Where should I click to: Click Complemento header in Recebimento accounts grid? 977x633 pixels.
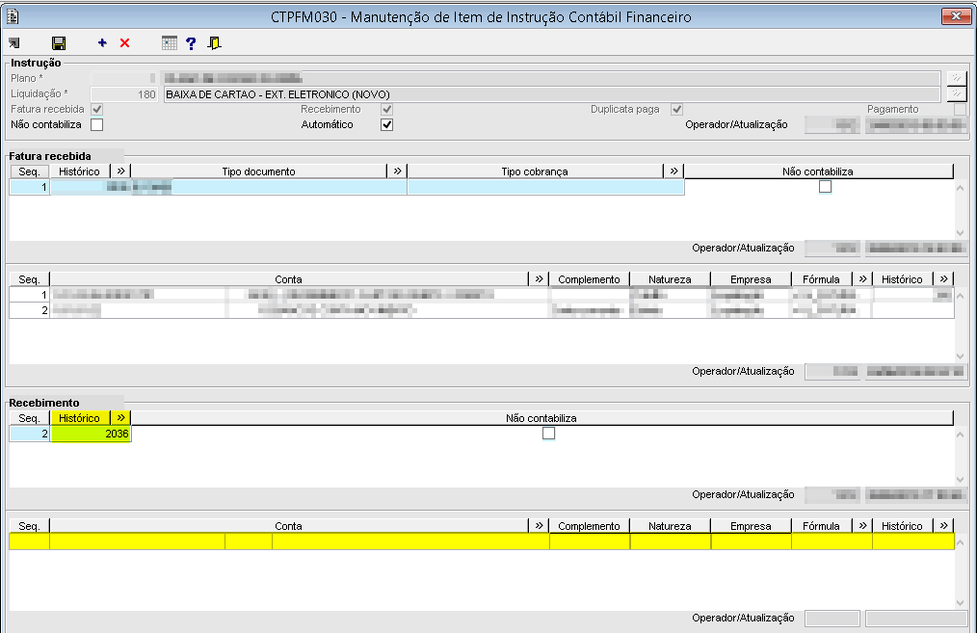point(589,526)
